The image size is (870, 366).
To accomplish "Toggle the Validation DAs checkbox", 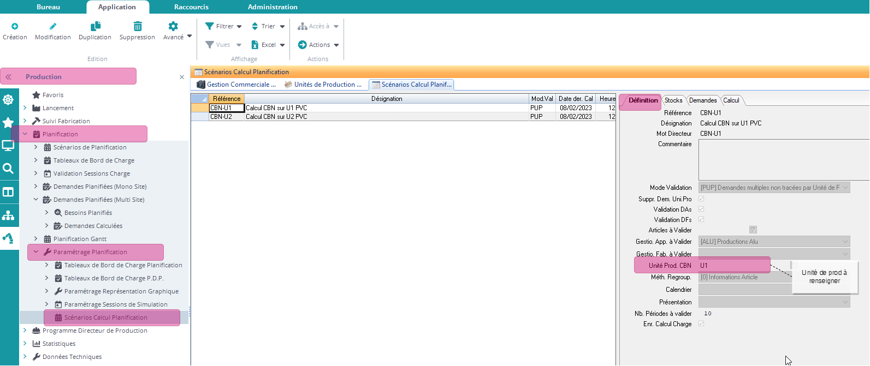I will (x=701, y=209).
